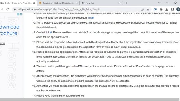Image resolution: width=180 pixels, height=101 pixels.
Task: Open the downloads icon
Action: 167,9
